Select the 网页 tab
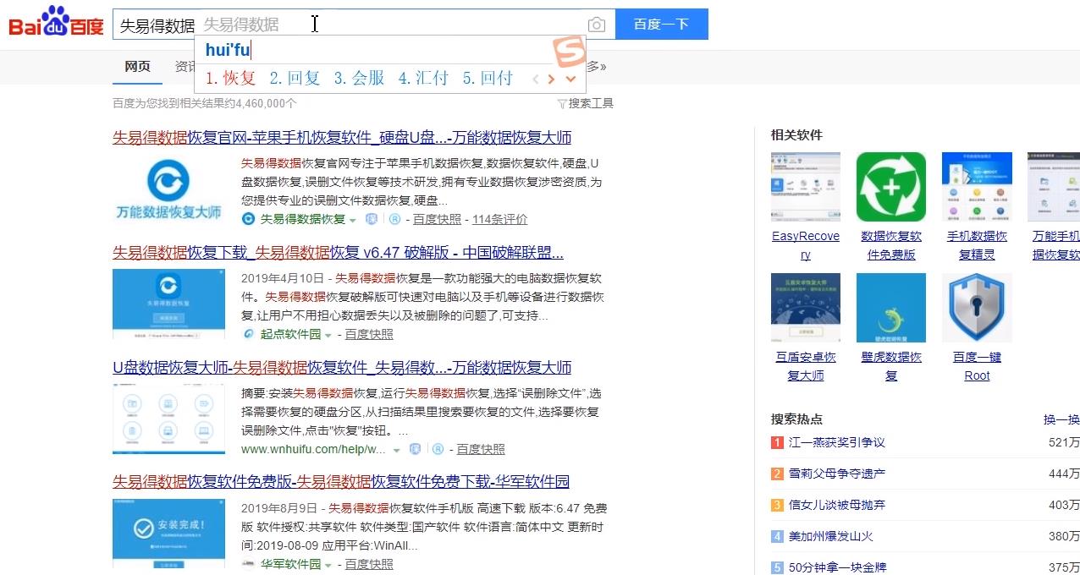 (x=137, y=67)
